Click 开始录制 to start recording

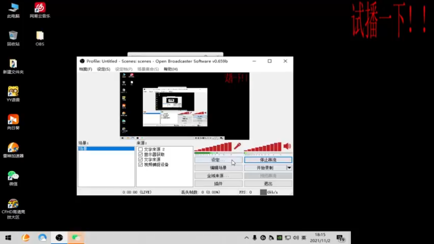pyautogui.click(x=265, y=168)
